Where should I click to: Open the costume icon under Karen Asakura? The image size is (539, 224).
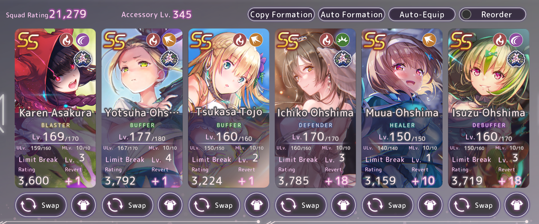pos(83,205)
